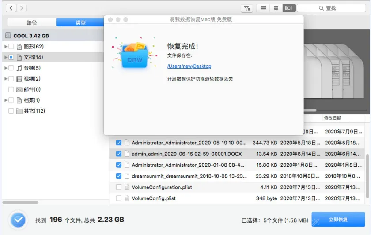Image resolution: width=371 pixels, height=235 pixels.
Task: Expand the 视频(2) category arrow
Action: point(5,79)
